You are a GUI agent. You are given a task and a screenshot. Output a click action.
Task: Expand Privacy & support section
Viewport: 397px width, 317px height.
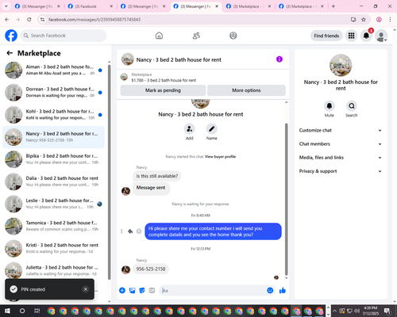[341, 171]
